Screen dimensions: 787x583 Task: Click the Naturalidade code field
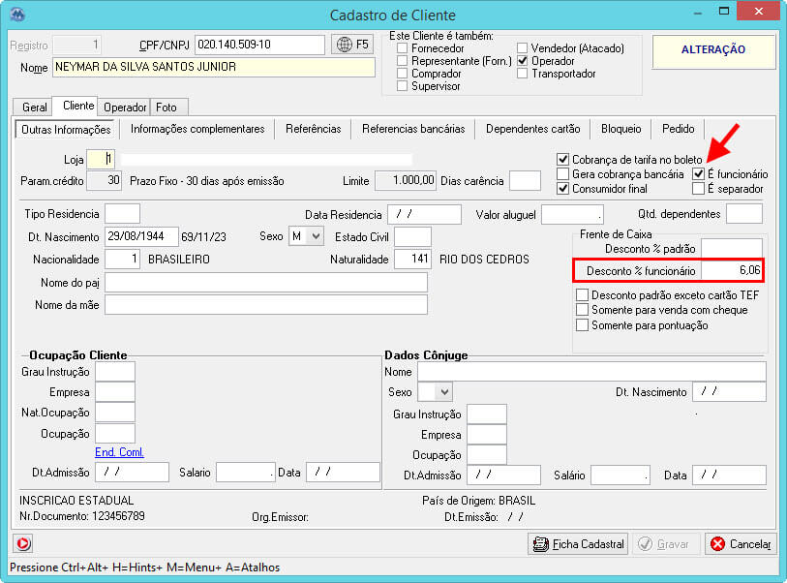pyautogui.click(x=412, y=260)
